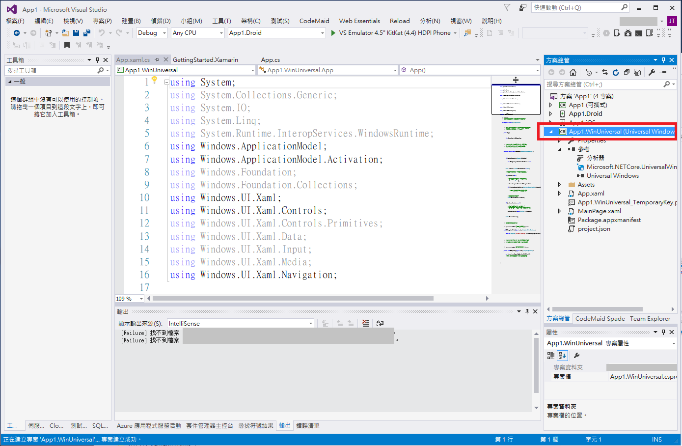Open the 109% zoom level dropdown
The image size is (682, 446).
pyautogui.click(x=130, y=299)
